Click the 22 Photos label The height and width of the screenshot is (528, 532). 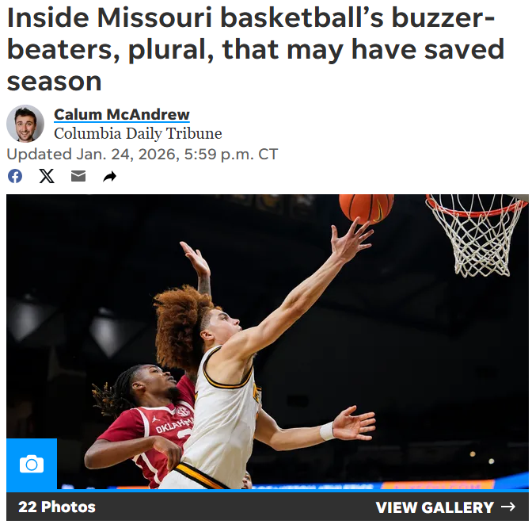(57, 507)
